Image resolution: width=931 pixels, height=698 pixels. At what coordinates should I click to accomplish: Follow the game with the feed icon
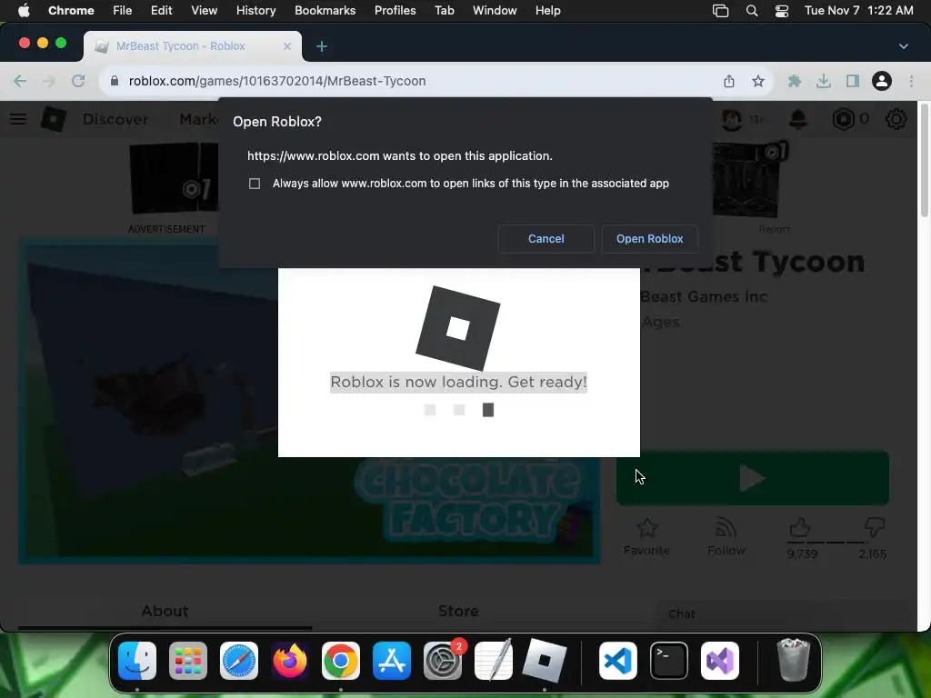click(726, 528)
